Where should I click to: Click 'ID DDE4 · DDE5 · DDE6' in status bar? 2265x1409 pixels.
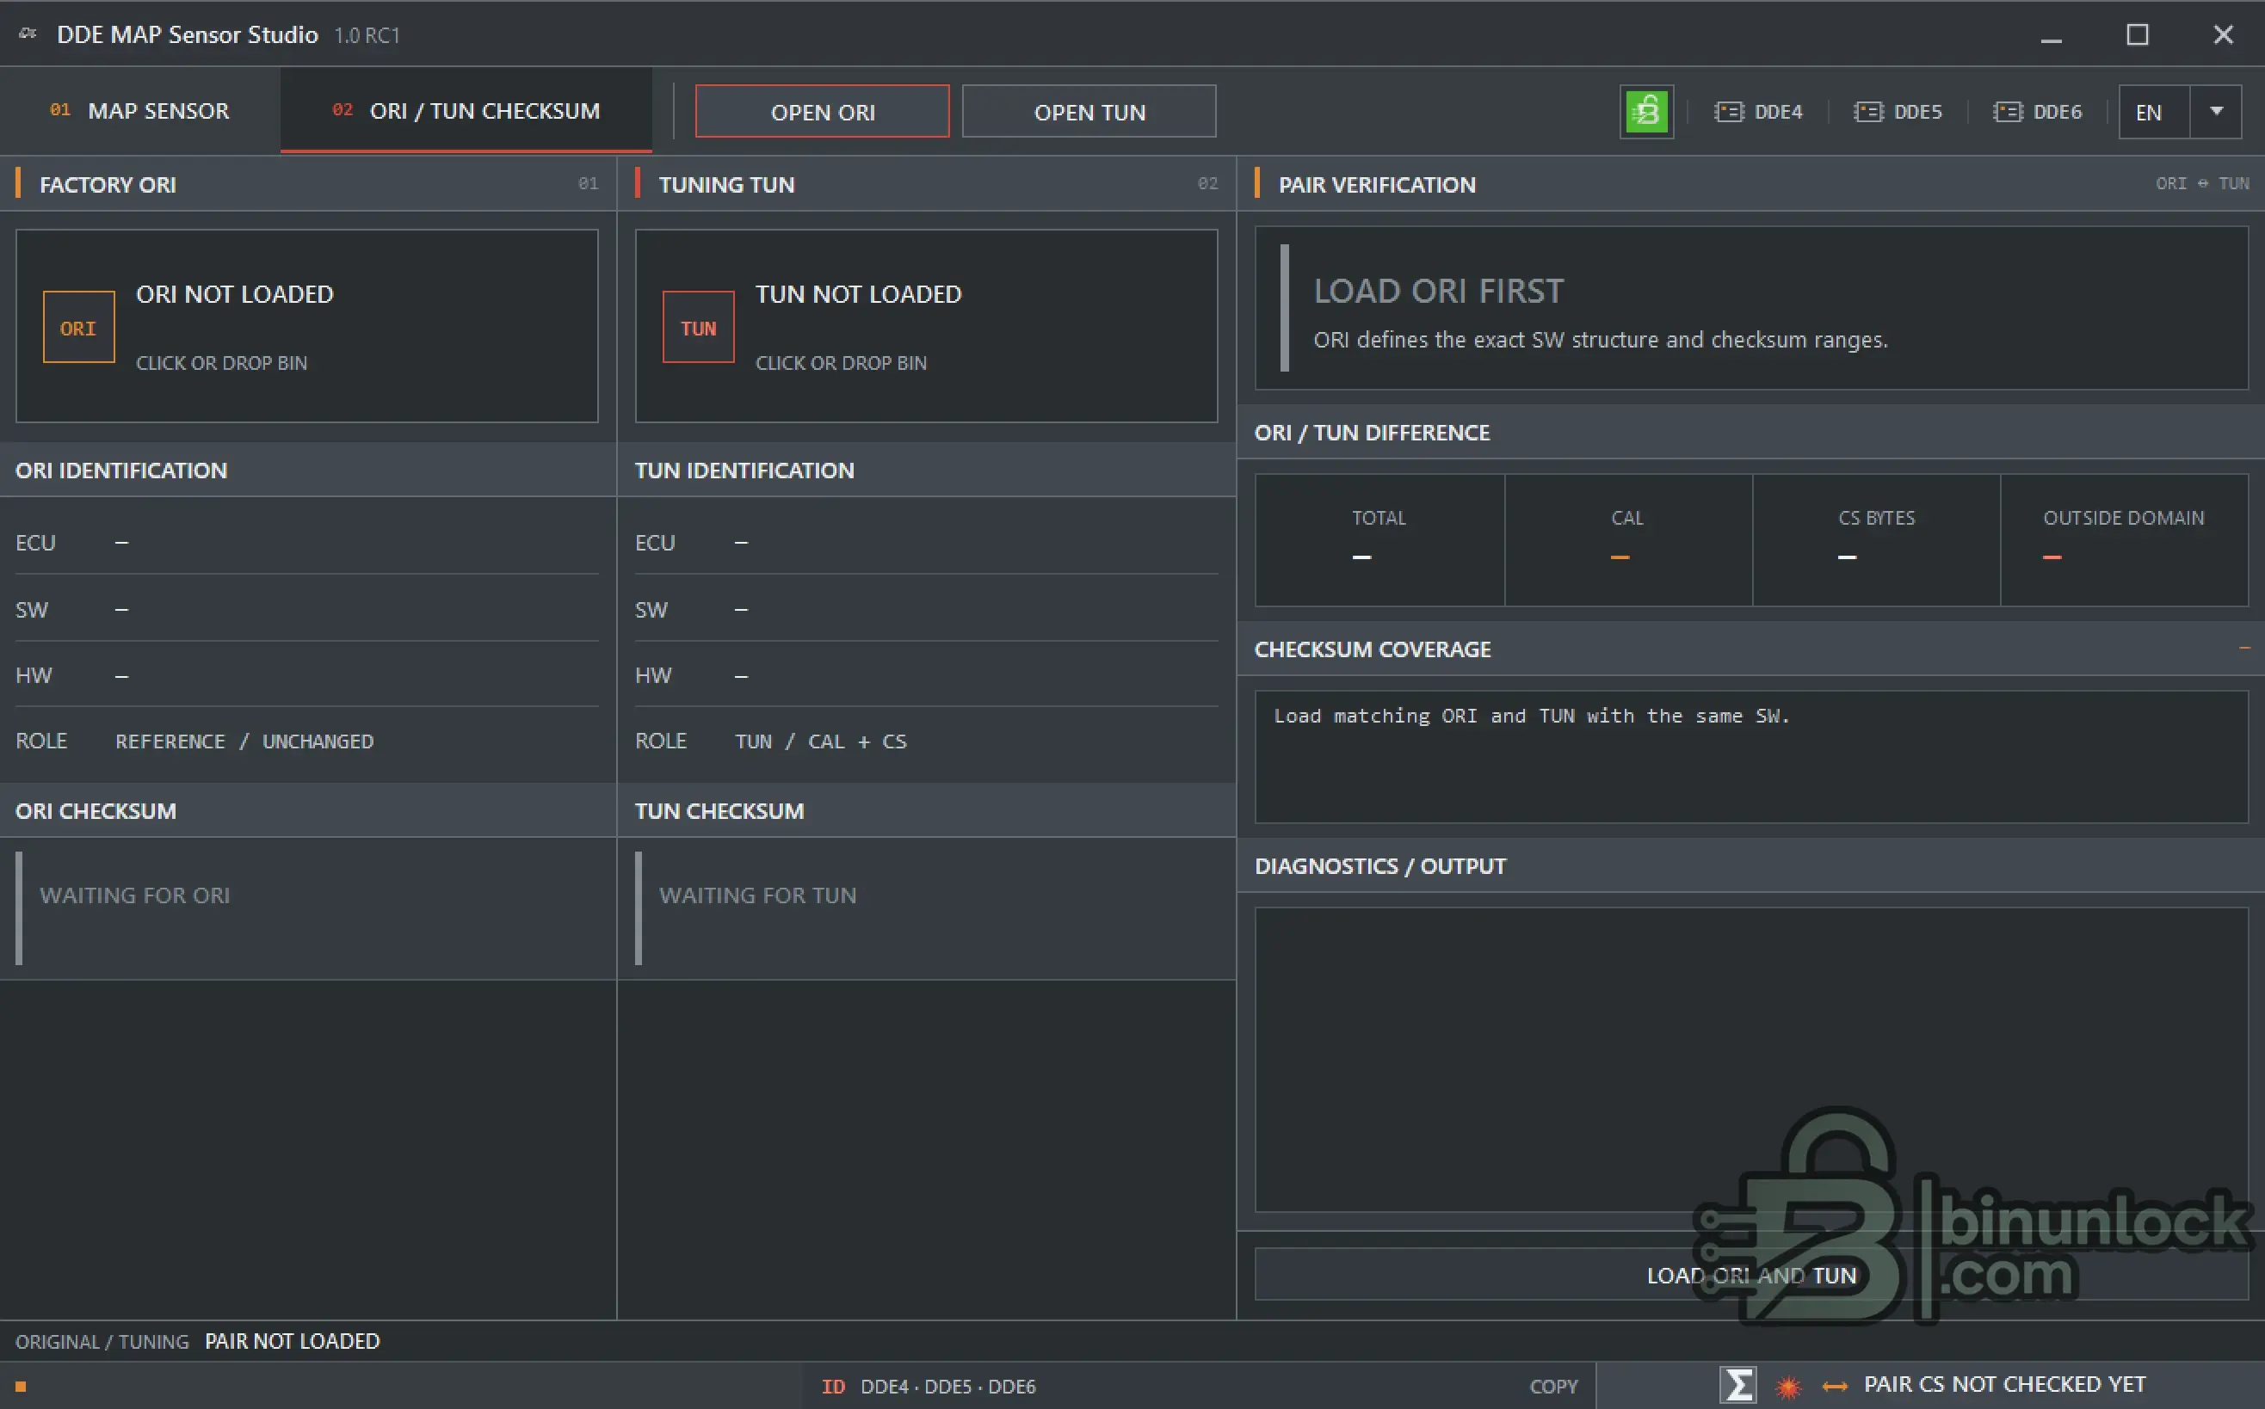[x=929, y=1387]
